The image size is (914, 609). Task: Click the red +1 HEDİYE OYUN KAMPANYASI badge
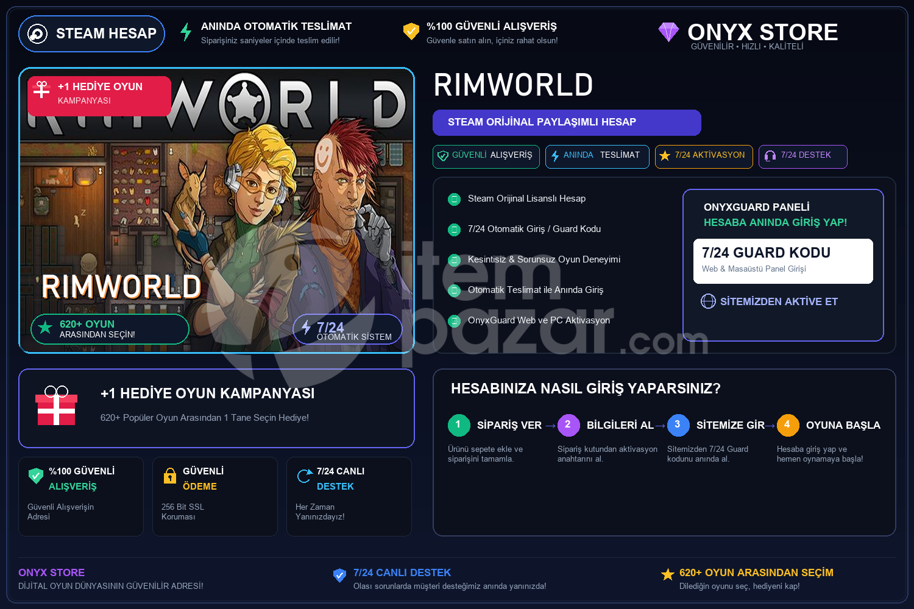99,96
